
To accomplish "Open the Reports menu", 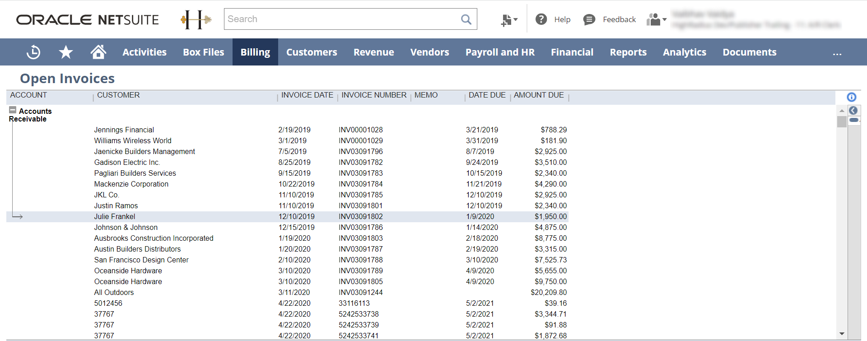I will [628, 52].
